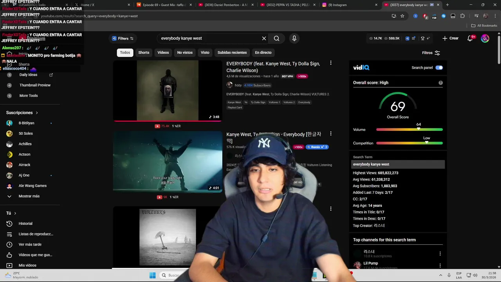The image size is (501, 282).
Task: Show hidden system tray icons
Action: (x=440, y=275)
